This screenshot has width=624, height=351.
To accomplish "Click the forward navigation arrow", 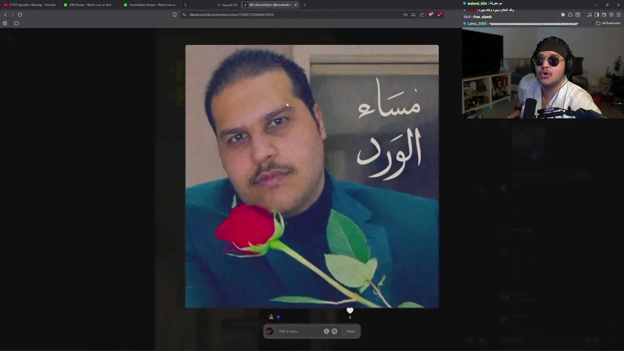I will [x=13, y=15].
